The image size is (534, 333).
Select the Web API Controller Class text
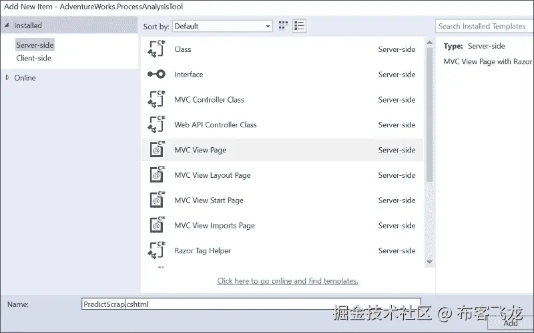tap(216, 125)
